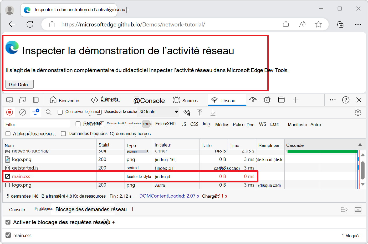Enable Désactiver le cache
The height and width of the screenshot is (244, 368).
(x=99, y=111)
